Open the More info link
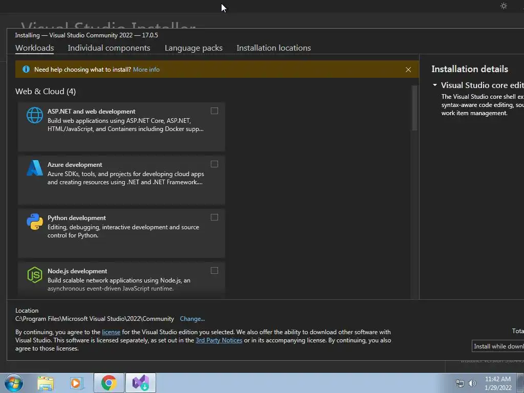Viewport: 524px width, 393px height. coord(146,70)
